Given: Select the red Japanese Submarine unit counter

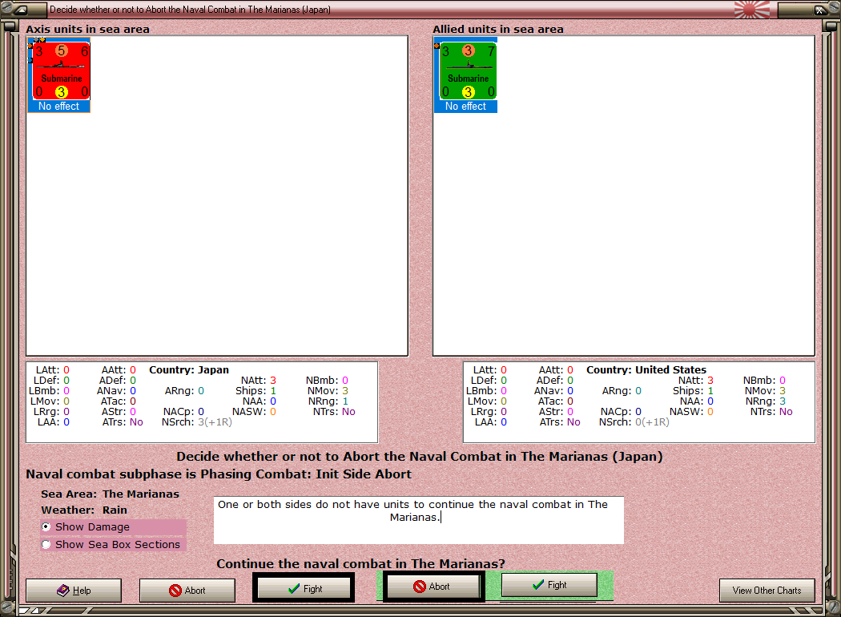Looking at the screenshot, I should coord(59,71).
